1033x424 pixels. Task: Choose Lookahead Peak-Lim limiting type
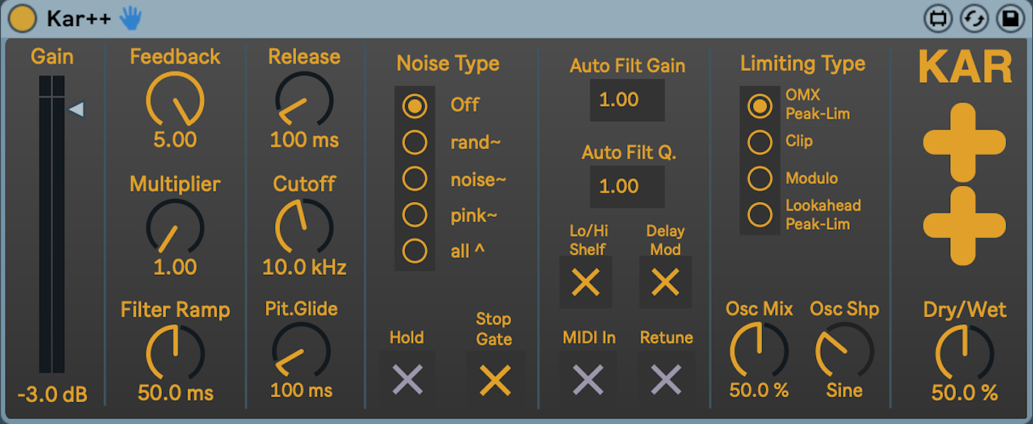pyautogui.click(x=760, y=215)
